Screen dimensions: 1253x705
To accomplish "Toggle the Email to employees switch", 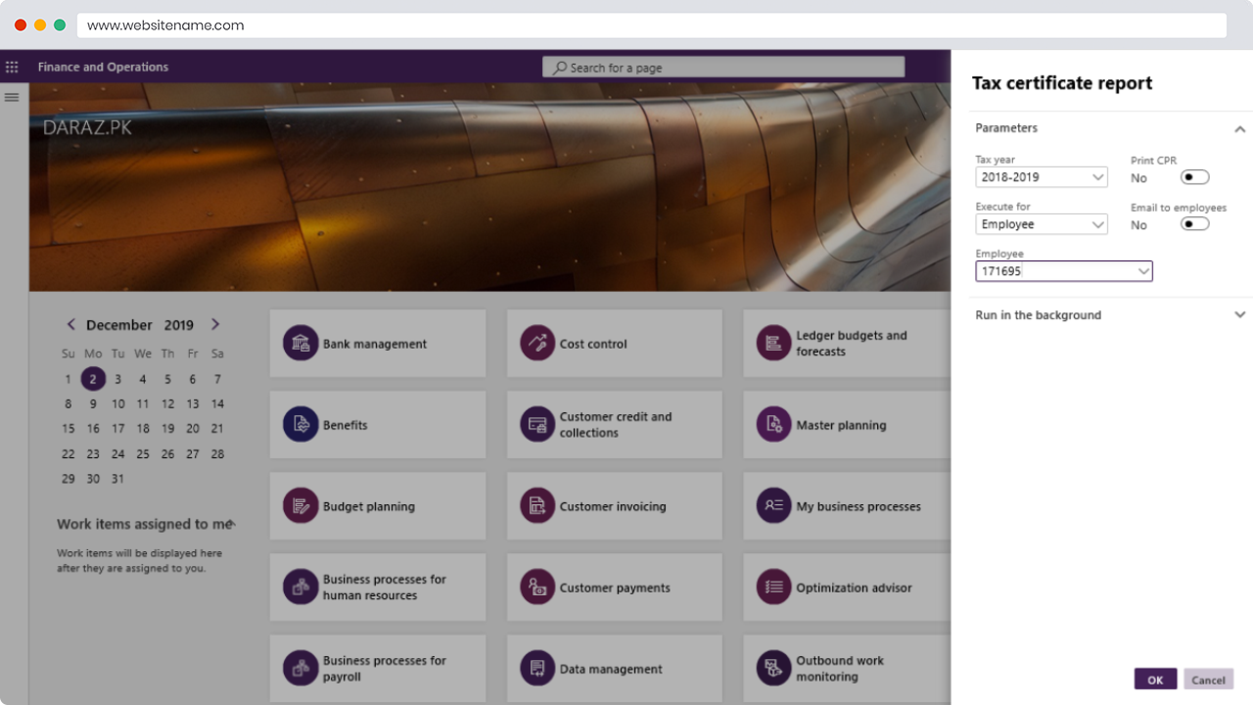I will [1195, 224].
